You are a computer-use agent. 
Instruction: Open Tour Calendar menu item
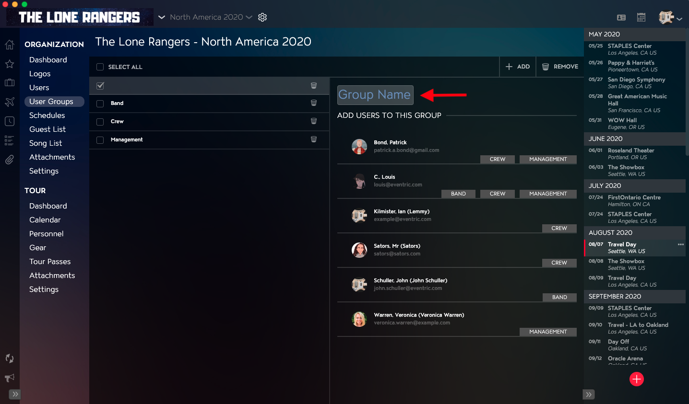tap(45, 220)
